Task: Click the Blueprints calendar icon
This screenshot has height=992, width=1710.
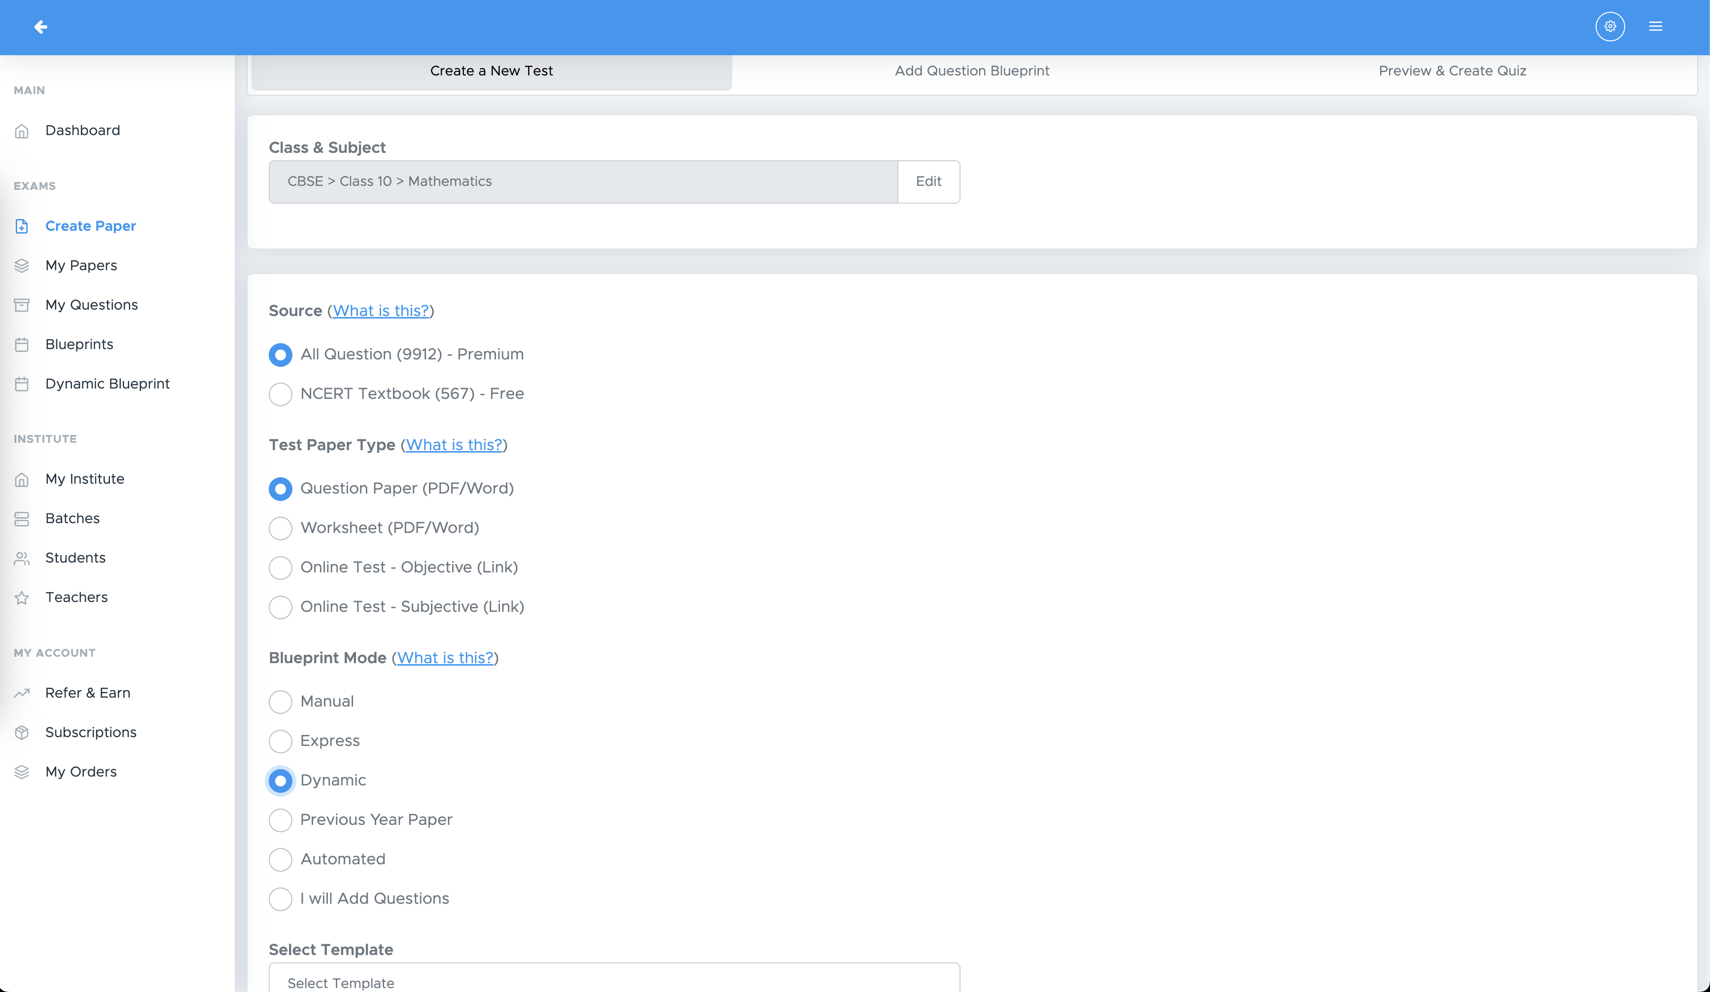Action: pyautogui.click(x=22, y=345)
